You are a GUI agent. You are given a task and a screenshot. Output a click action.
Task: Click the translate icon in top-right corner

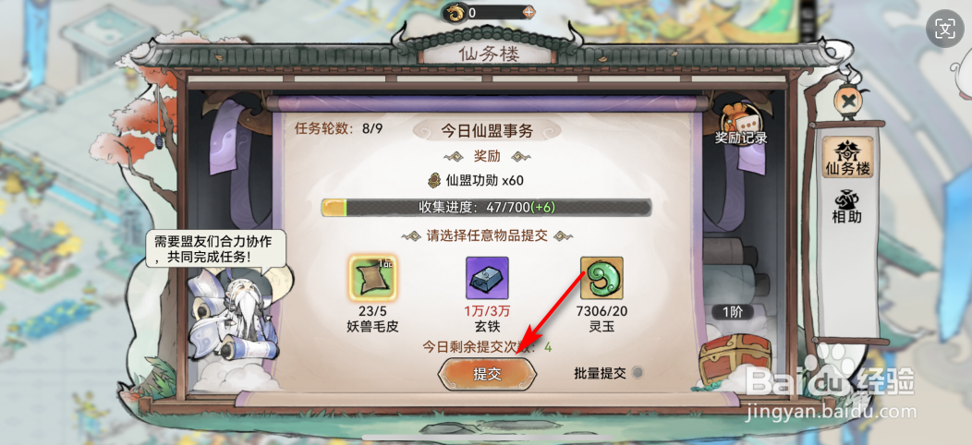point(945,30)
